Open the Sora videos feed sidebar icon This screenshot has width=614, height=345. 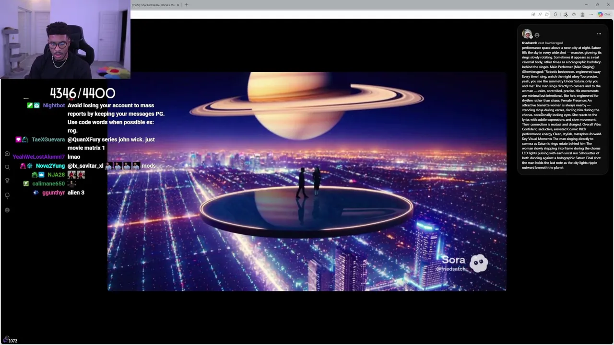[x=7, y=154]
